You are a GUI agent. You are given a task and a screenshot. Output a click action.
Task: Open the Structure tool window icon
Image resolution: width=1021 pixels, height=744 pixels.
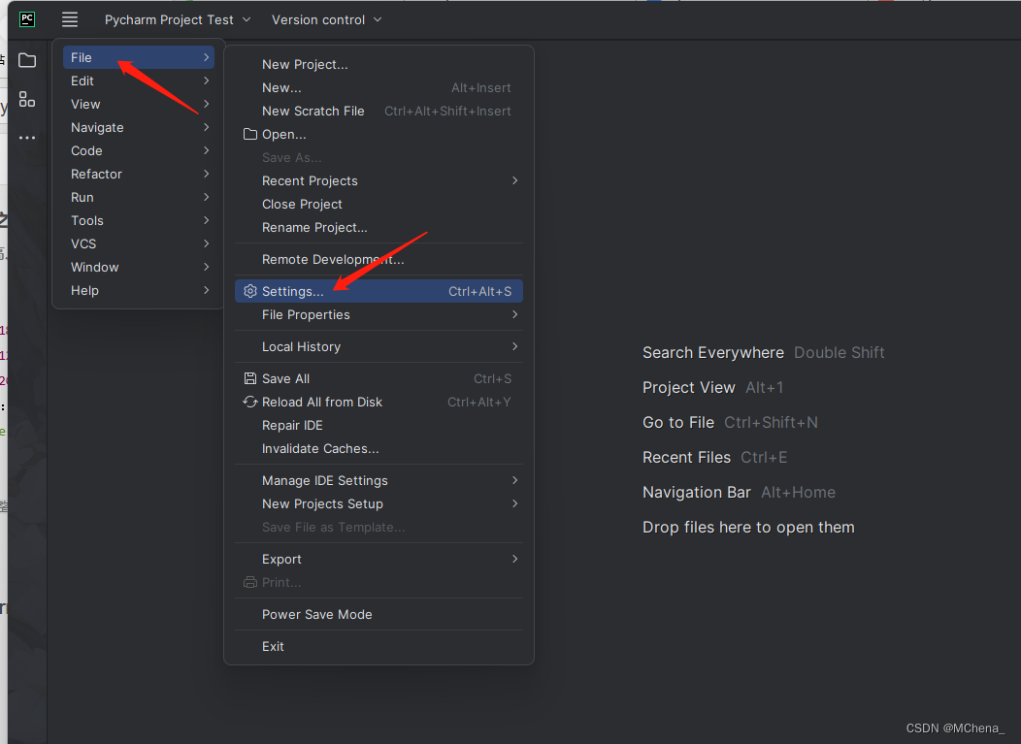27,99
